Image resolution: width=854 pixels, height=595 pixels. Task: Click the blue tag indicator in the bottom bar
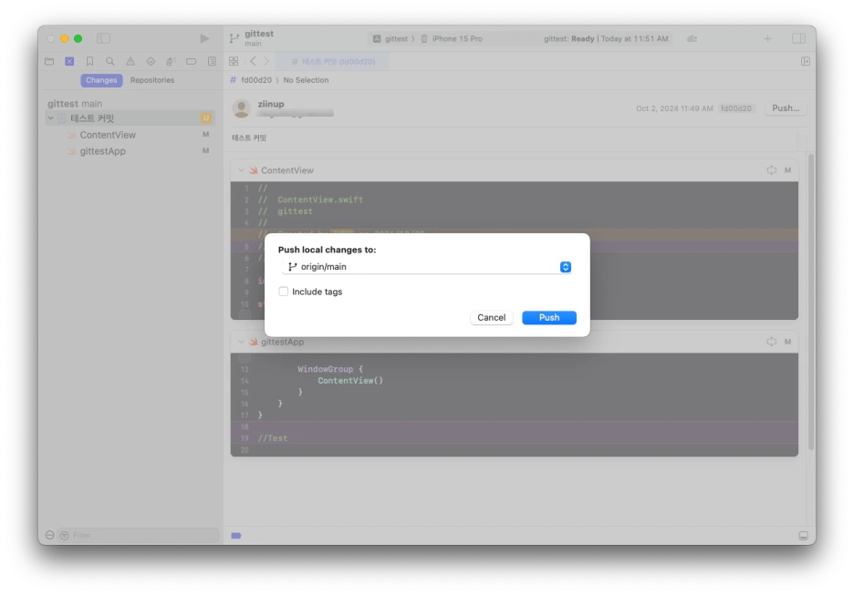(235, 536)
